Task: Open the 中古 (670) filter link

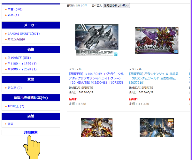Action: 15,10
